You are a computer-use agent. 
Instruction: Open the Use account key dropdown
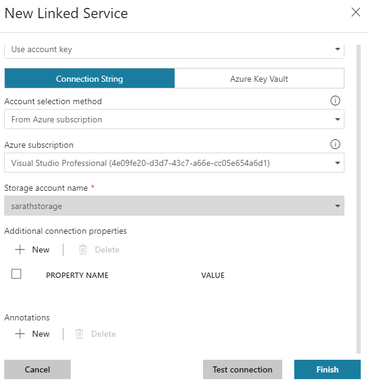[174, 50]
